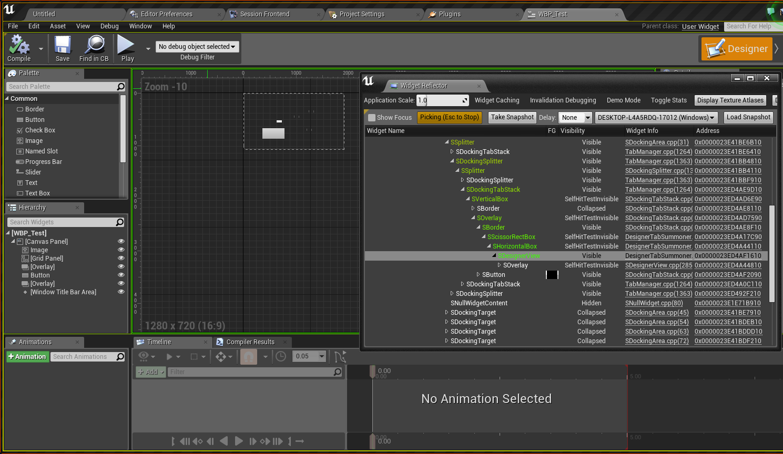Click the Search Palette input field

[x=62, y=87]
